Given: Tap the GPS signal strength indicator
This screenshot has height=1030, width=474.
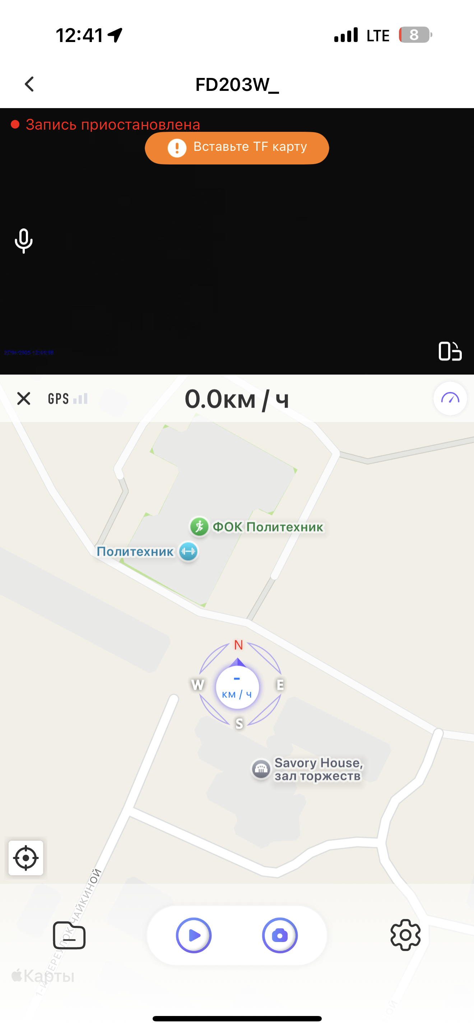Looking at the screenshot, I should point(68,399).
